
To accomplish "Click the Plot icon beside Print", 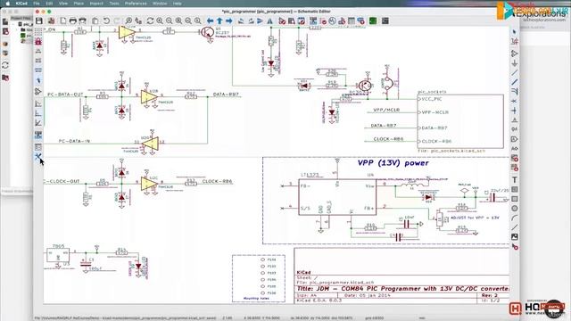I will pos(83,21).
